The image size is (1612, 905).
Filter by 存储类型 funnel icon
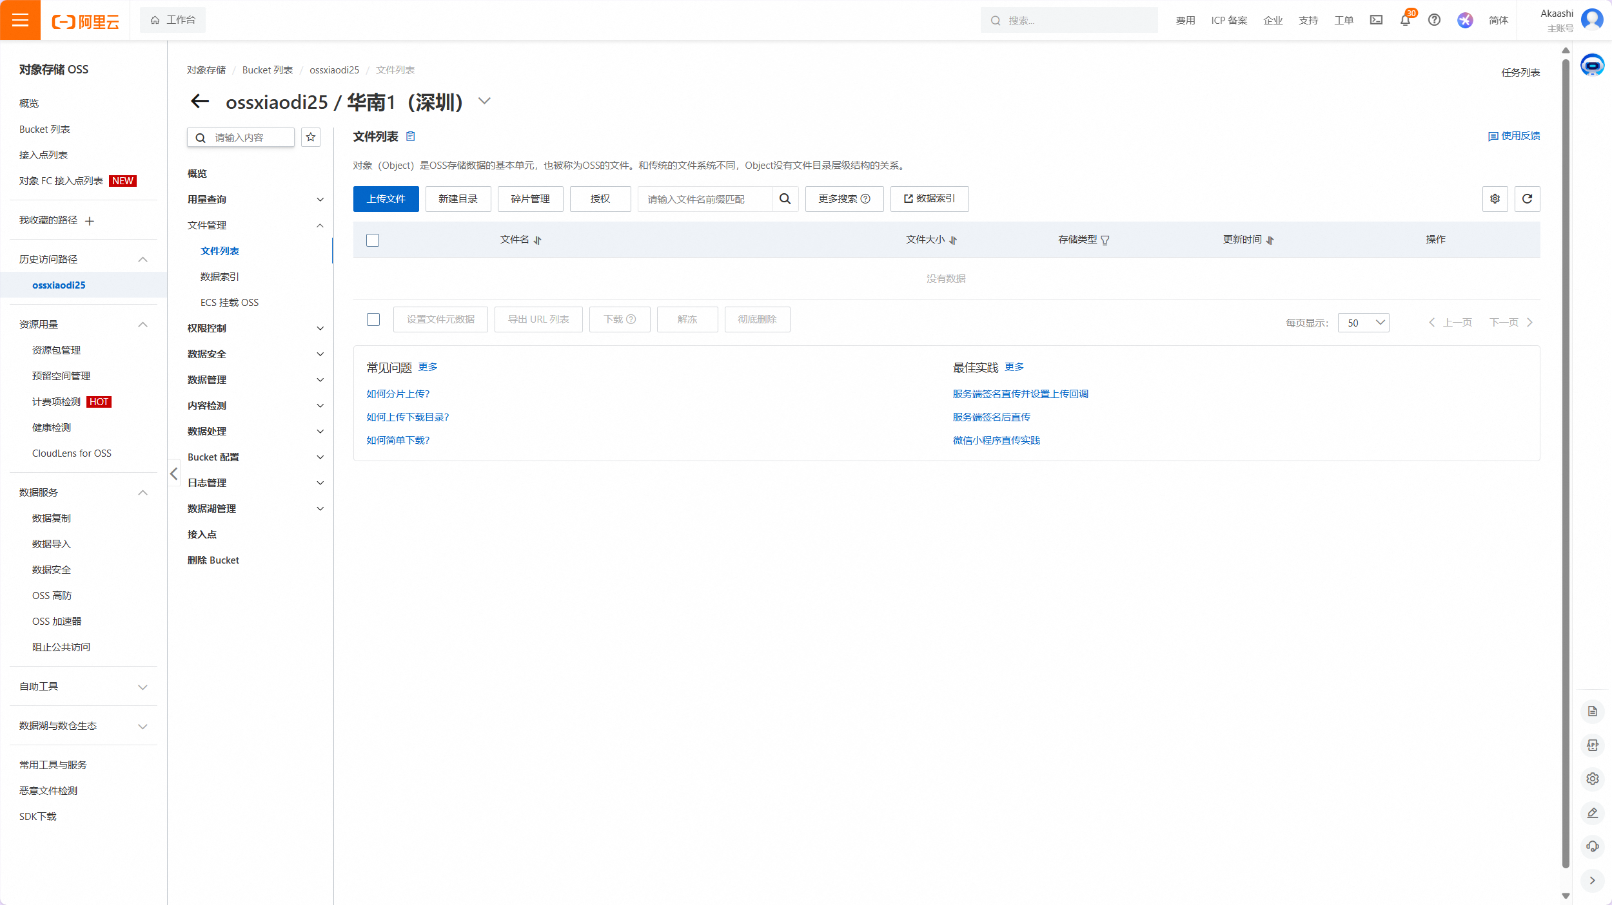coord(1105,240)
